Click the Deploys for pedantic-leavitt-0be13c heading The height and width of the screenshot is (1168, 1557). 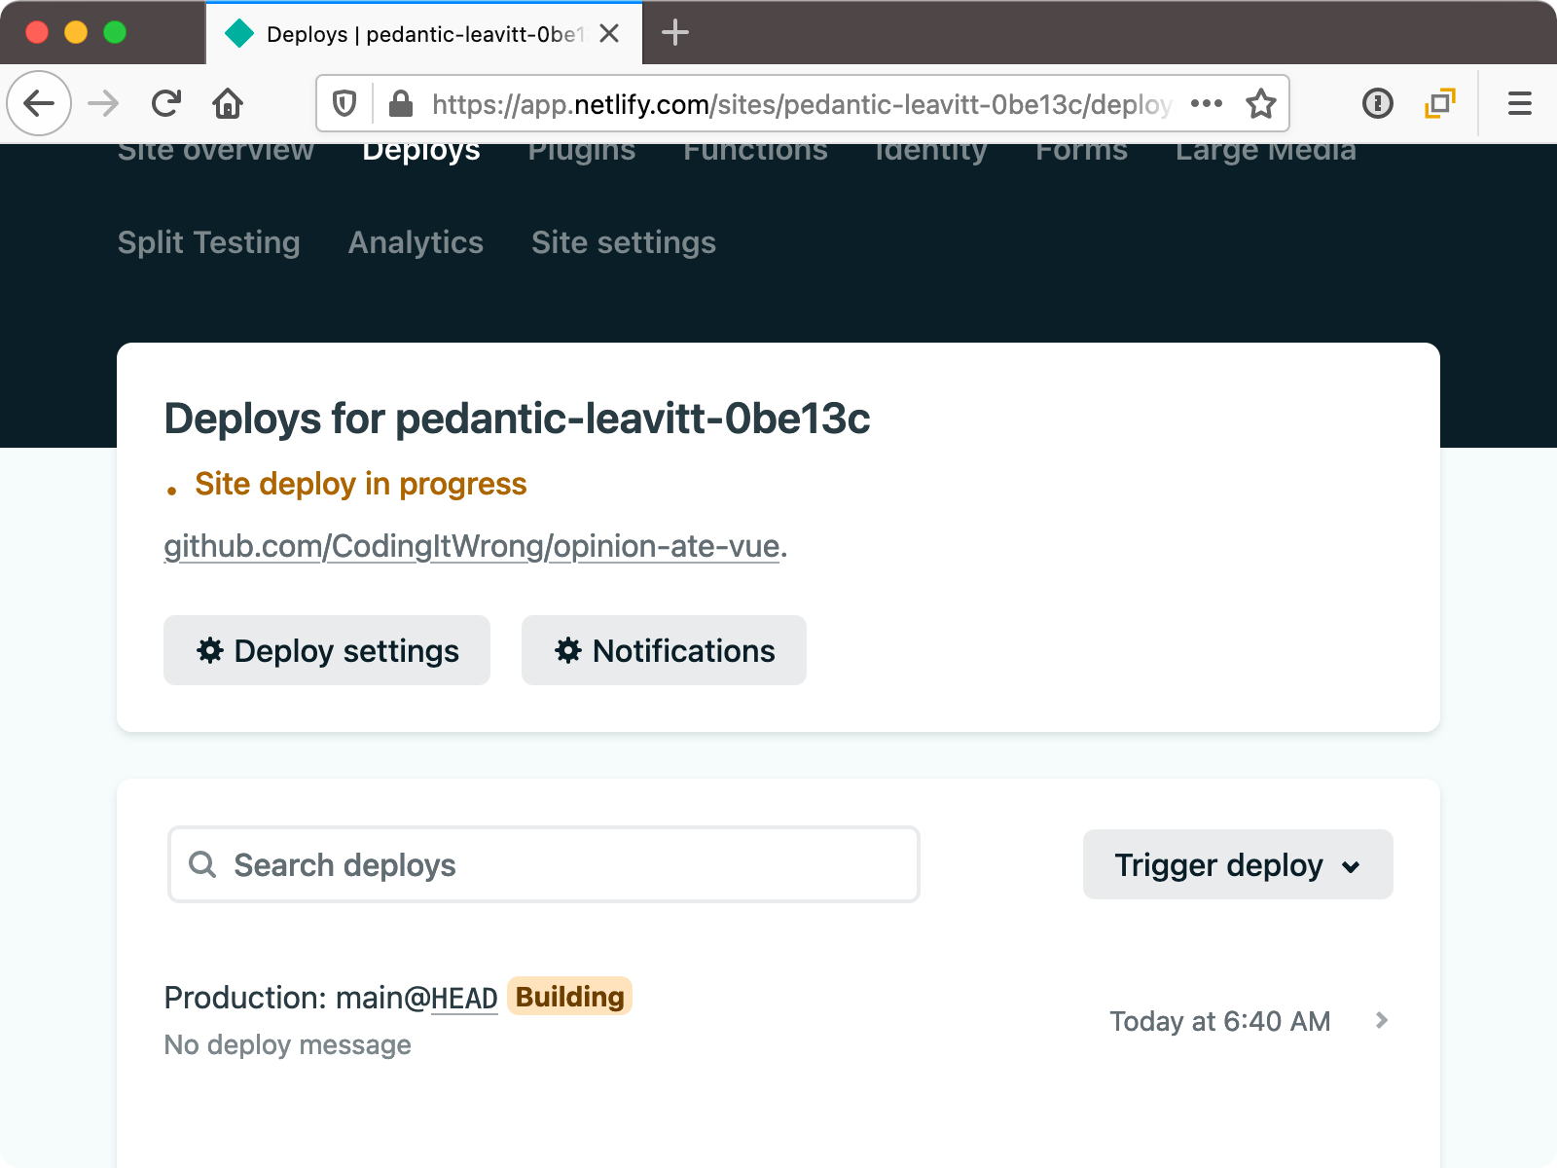[517, 419]
